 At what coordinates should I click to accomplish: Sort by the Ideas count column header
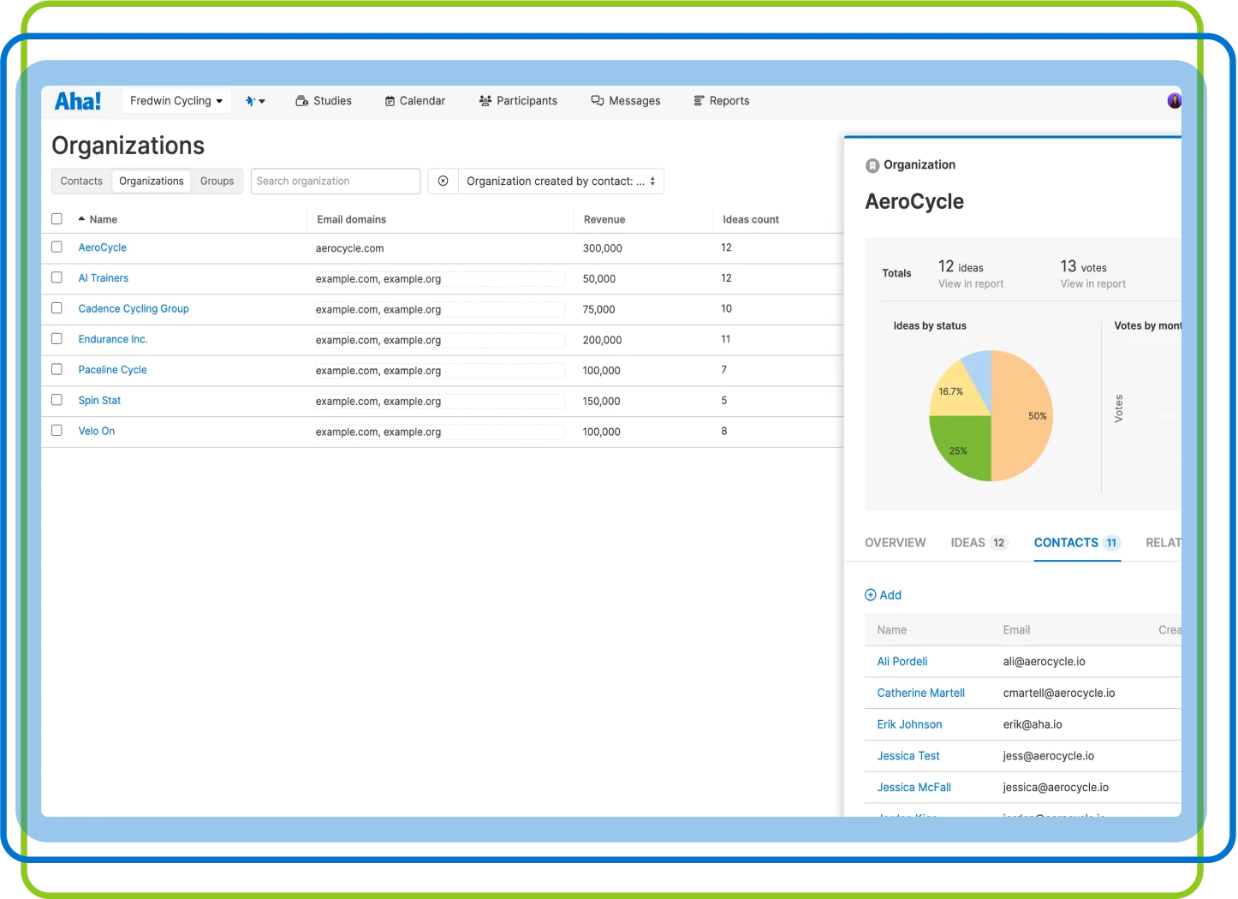(751, 220)
